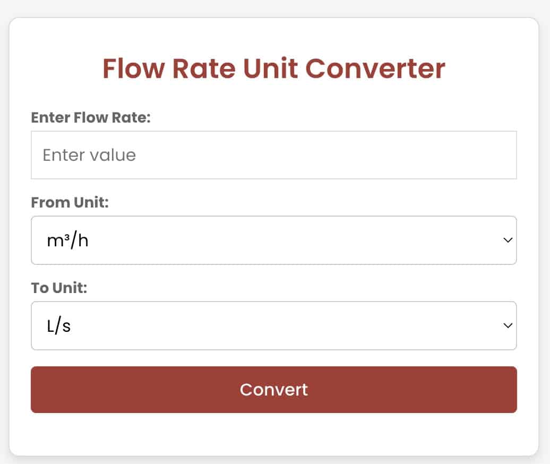Click the "Convert" text on red button

coord(273,390)
